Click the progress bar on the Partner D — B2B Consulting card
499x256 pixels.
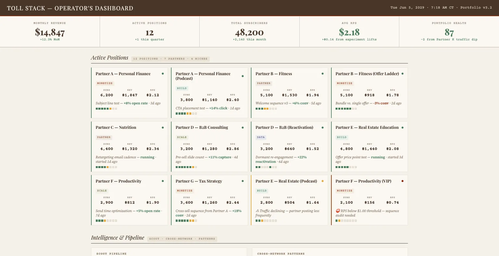186,167
